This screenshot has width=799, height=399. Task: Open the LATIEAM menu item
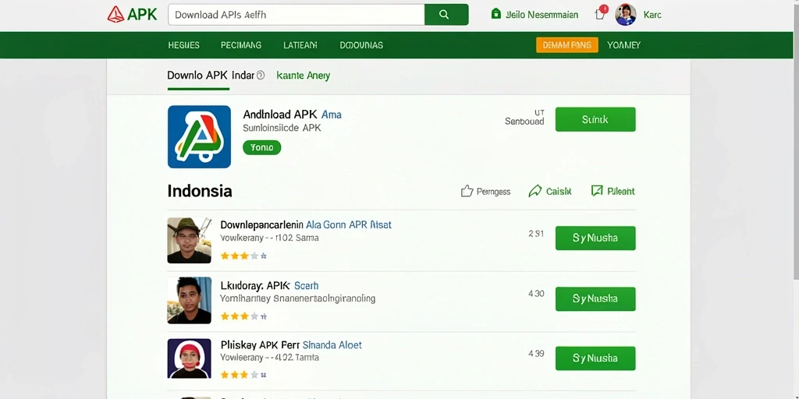tap(300, 45)
